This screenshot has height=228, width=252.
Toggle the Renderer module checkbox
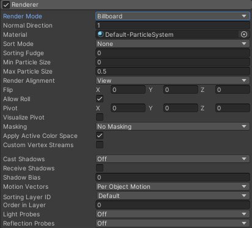6,5
